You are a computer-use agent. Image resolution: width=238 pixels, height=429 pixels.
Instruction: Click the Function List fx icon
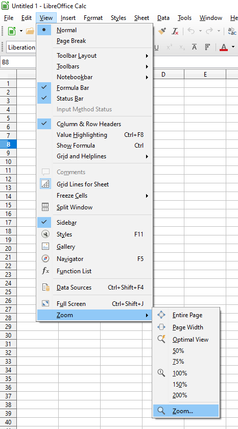tap(45, 271)
